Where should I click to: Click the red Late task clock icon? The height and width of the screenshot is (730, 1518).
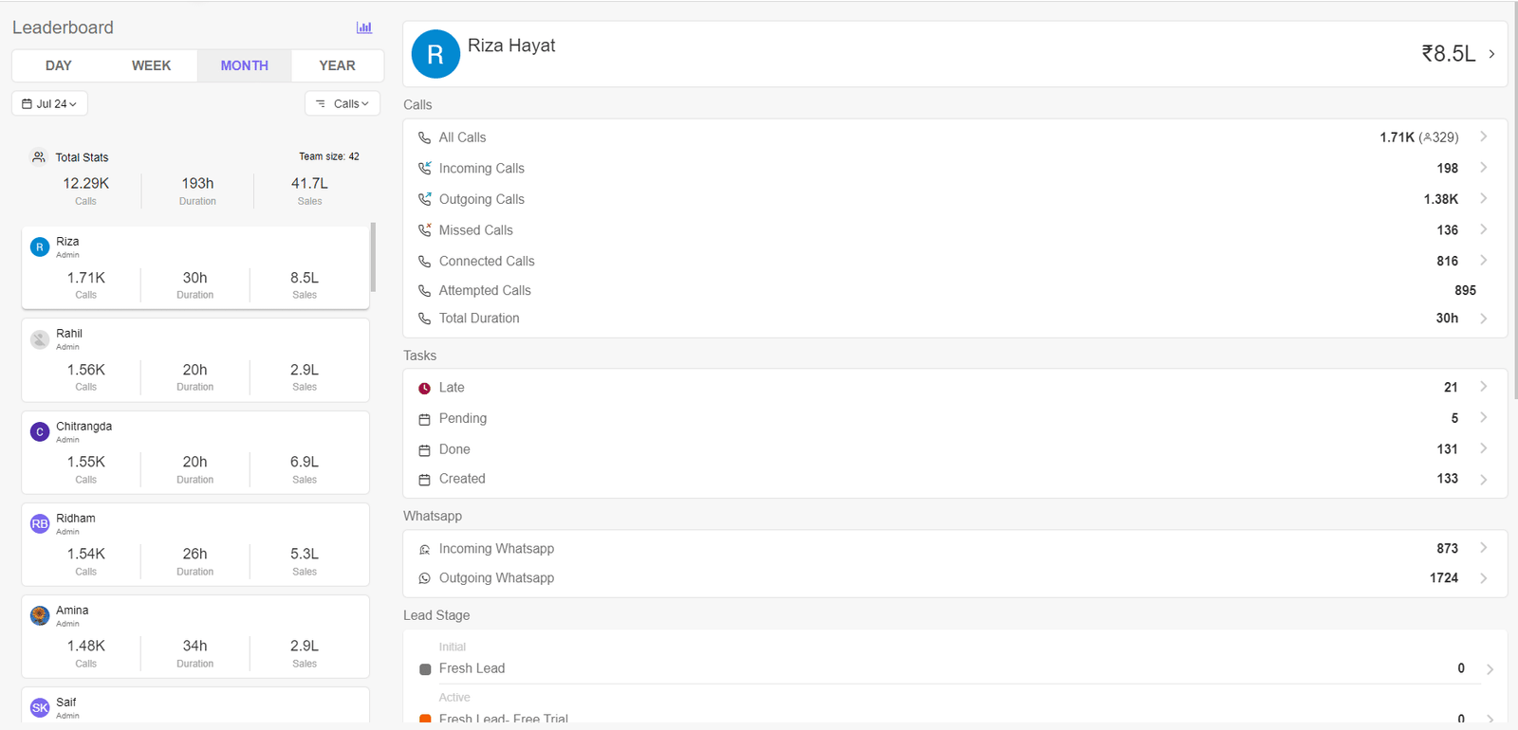[425, 389]
